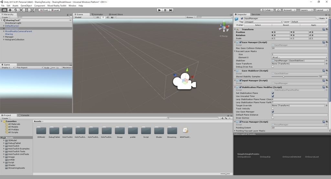Uncheck Use Gaze Manager
The width and height of the screenshot is (331, 179).
point(273,112)
